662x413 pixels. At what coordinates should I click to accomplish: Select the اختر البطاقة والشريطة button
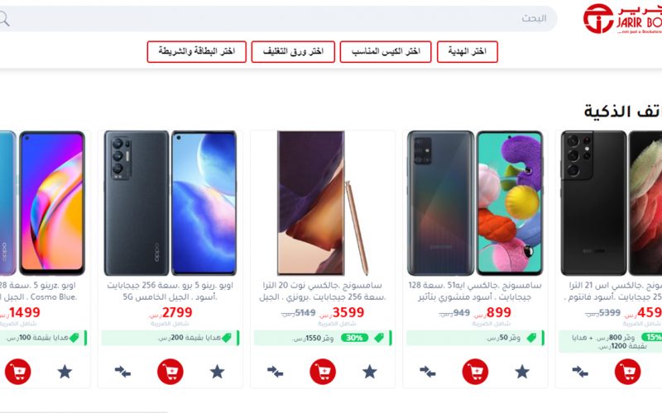click(x=197, y=52)
